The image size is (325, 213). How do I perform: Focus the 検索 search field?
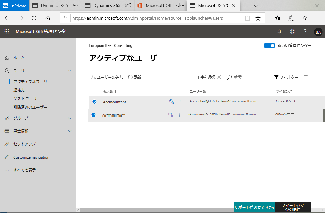(238, 77)
